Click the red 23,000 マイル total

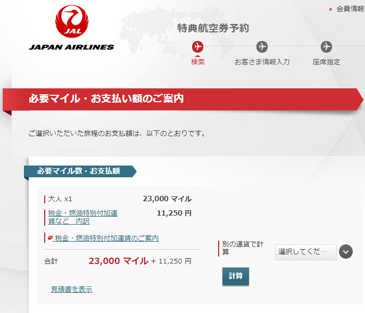118,261
